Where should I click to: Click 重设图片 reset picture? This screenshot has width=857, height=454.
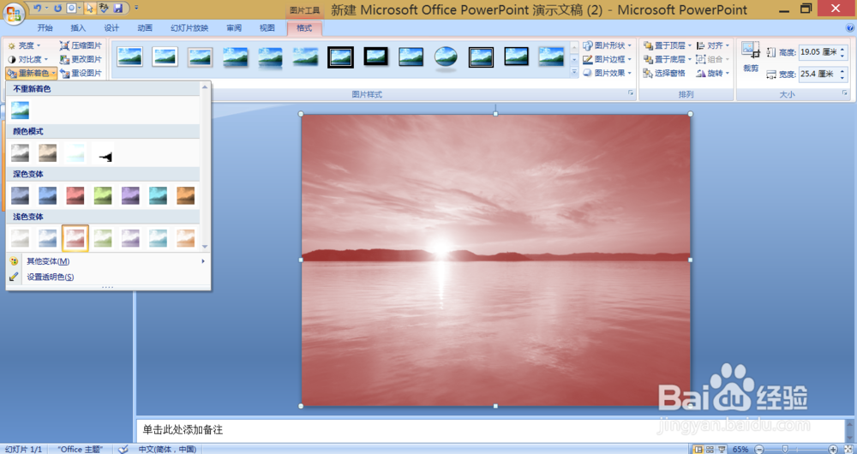point(81,73)
